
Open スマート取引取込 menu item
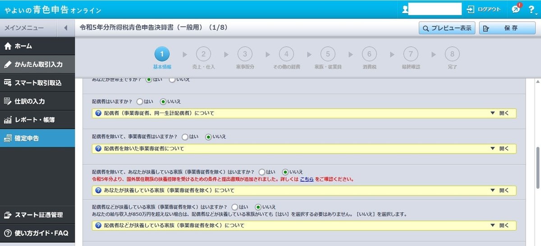[x=37, y=83]
